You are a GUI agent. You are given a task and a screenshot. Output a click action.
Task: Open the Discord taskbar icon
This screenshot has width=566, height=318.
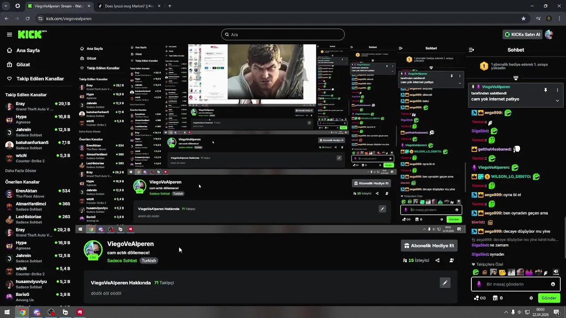pyautogui.click(x=37, y=312)
